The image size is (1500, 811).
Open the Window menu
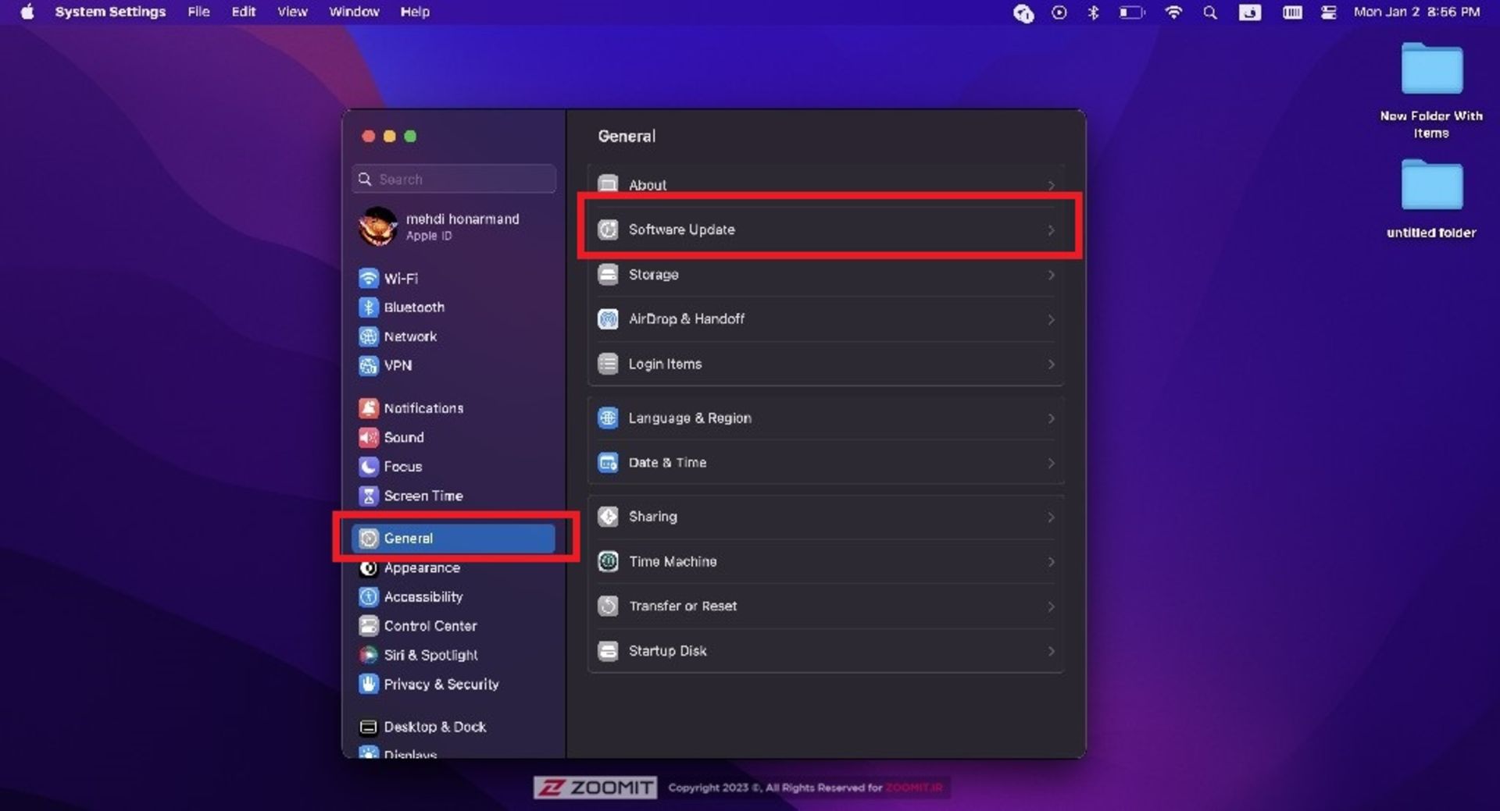pos(354,12)
